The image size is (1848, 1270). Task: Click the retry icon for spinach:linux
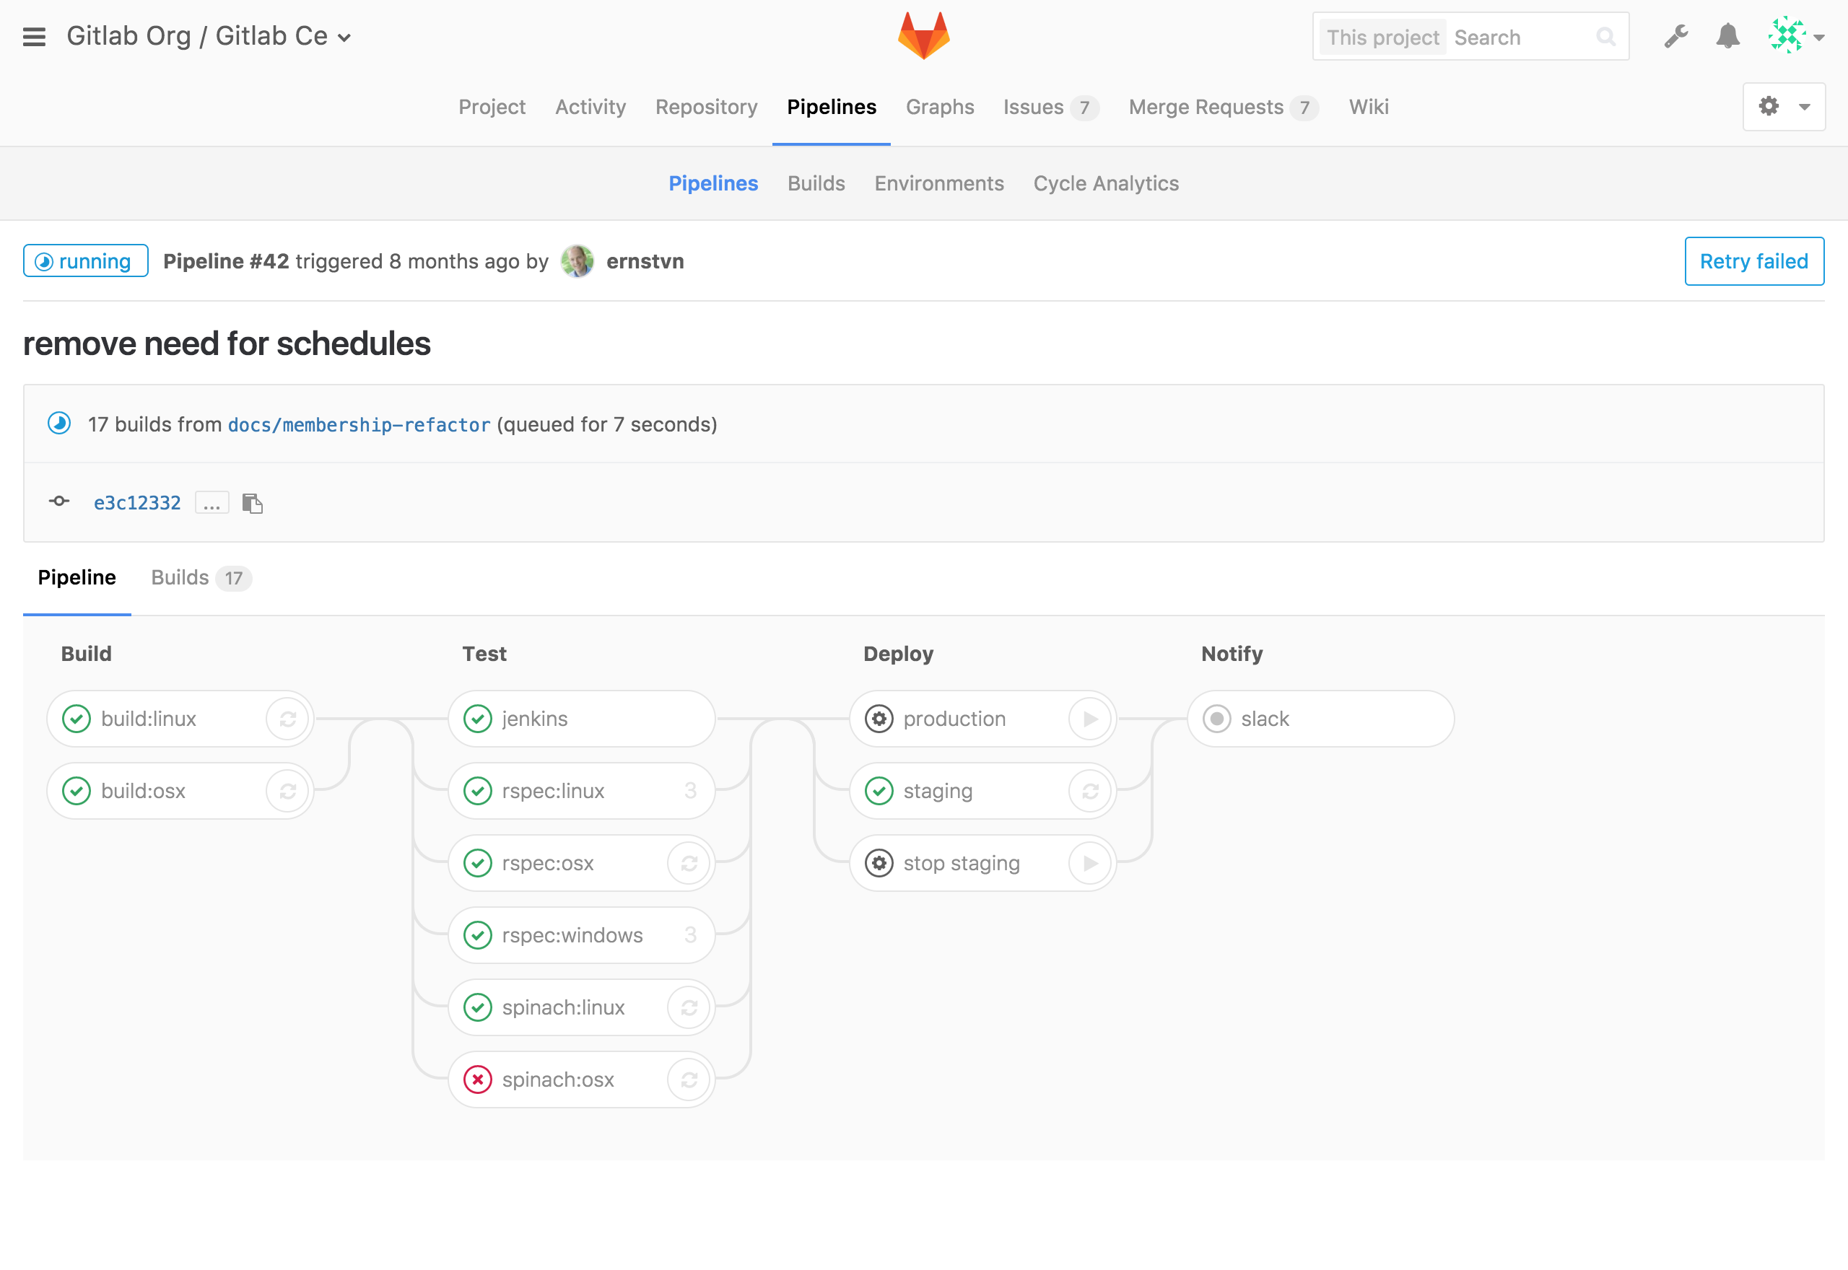click(688, 1006)
